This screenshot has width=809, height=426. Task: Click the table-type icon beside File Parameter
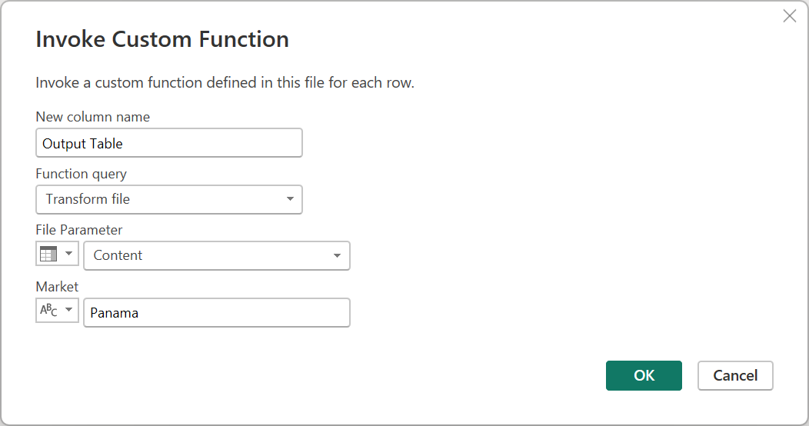point(48,255)
